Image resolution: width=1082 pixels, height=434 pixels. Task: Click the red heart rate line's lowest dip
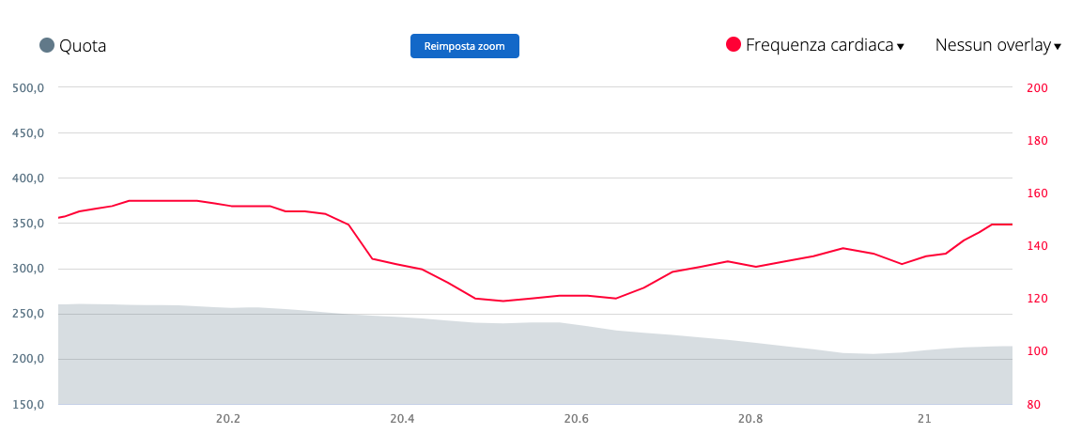point(503,301)
